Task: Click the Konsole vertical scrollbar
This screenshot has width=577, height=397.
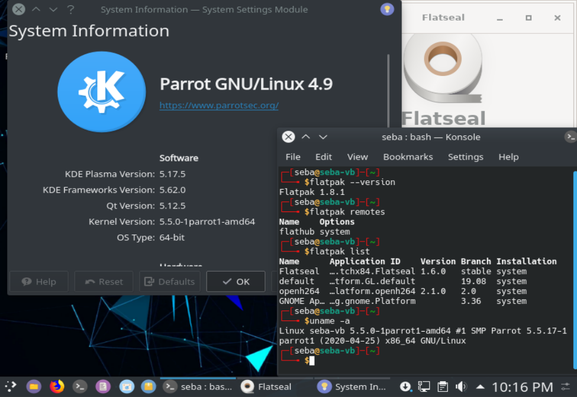Action: point(575,269)
